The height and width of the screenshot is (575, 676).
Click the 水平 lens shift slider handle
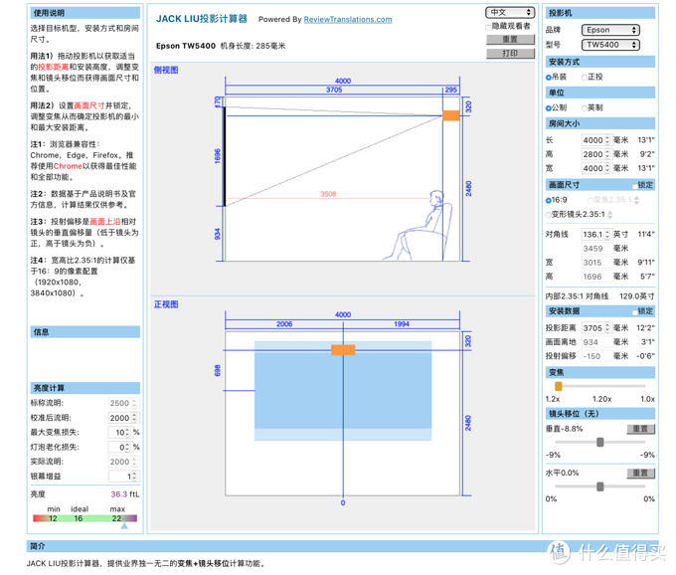pyautogui.click(x=599, y=487)
